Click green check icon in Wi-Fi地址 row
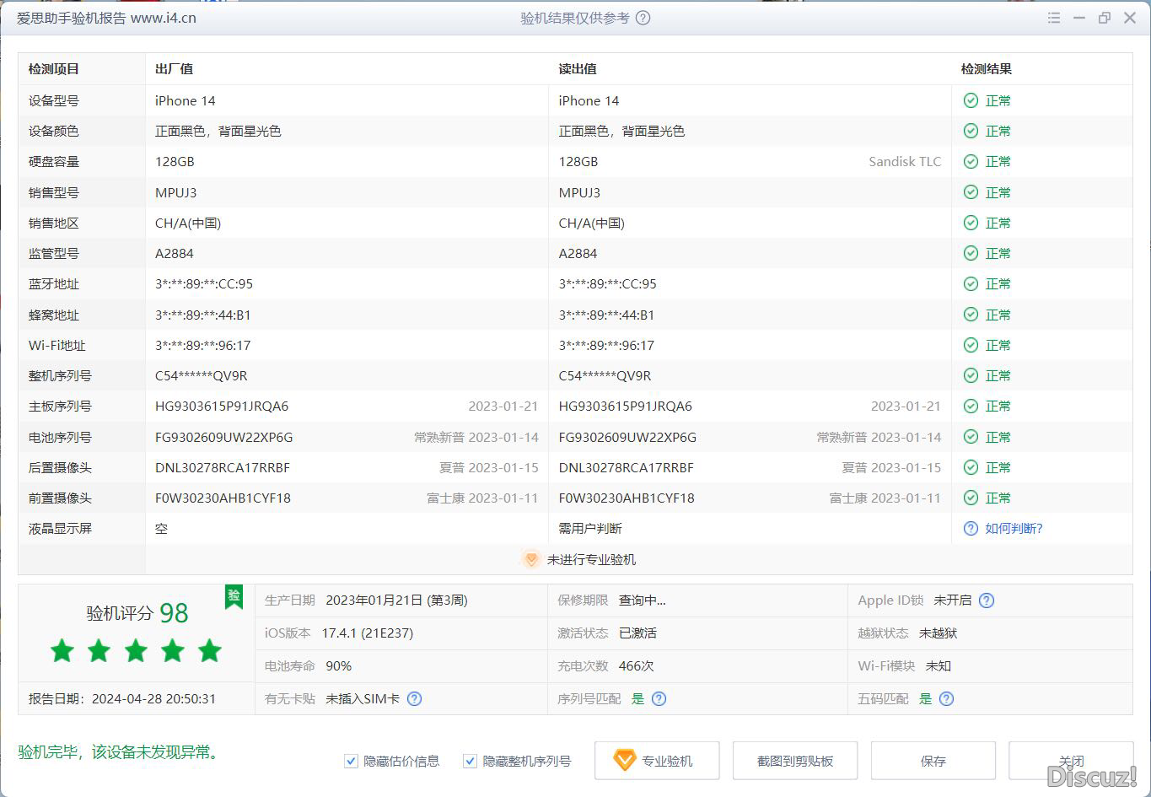The image size is (1151, 797). click(x=971, y=345)
